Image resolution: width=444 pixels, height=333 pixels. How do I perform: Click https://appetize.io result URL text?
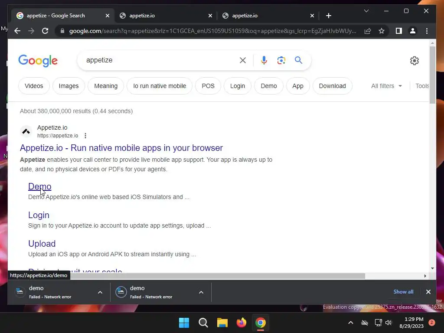pyautogui.click(x=58, y=136)
